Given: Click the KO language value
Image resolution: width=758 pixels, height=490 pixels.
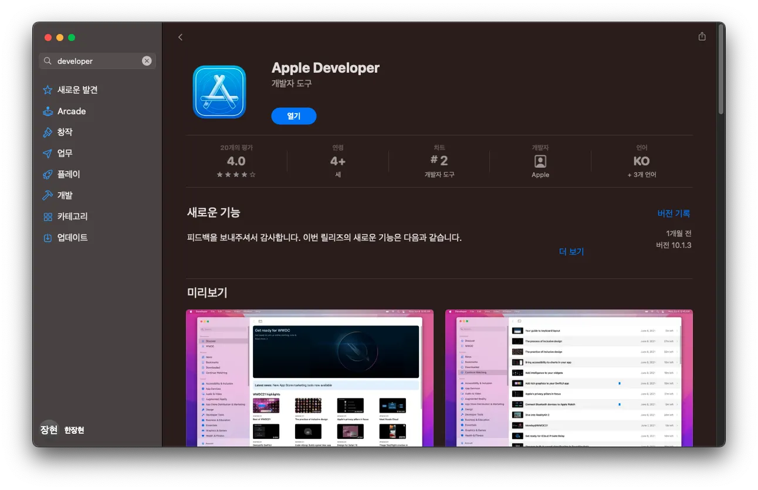Looking at the screenshot, I should (642, 161).
